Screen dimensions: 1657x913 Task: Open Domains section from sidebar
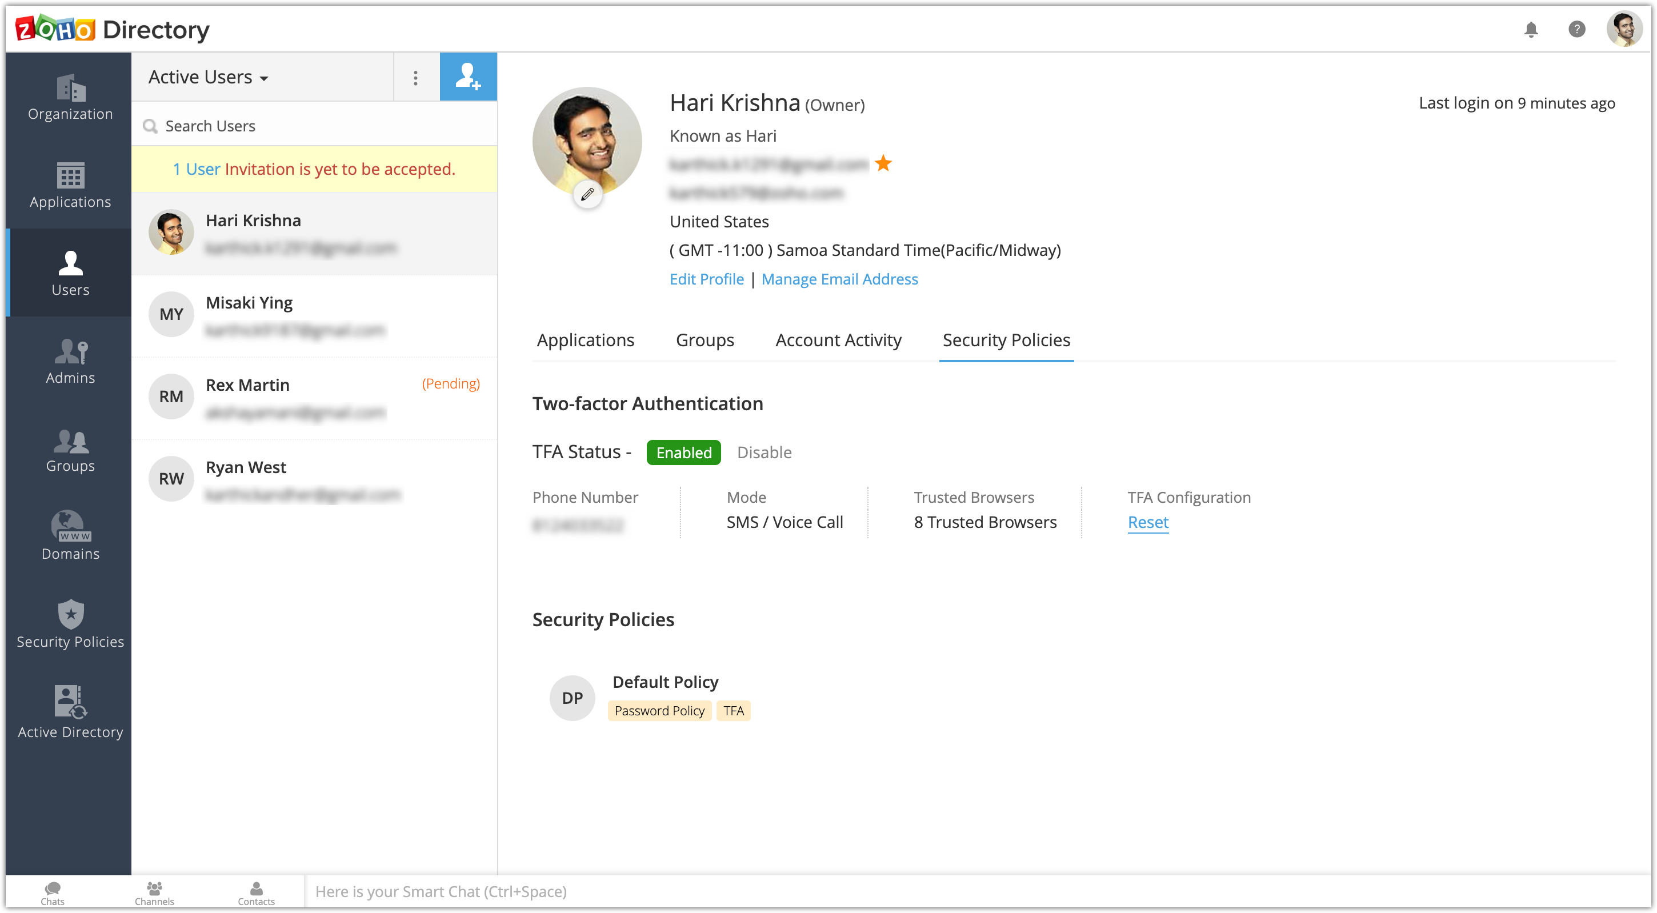[x=70, y=537]
